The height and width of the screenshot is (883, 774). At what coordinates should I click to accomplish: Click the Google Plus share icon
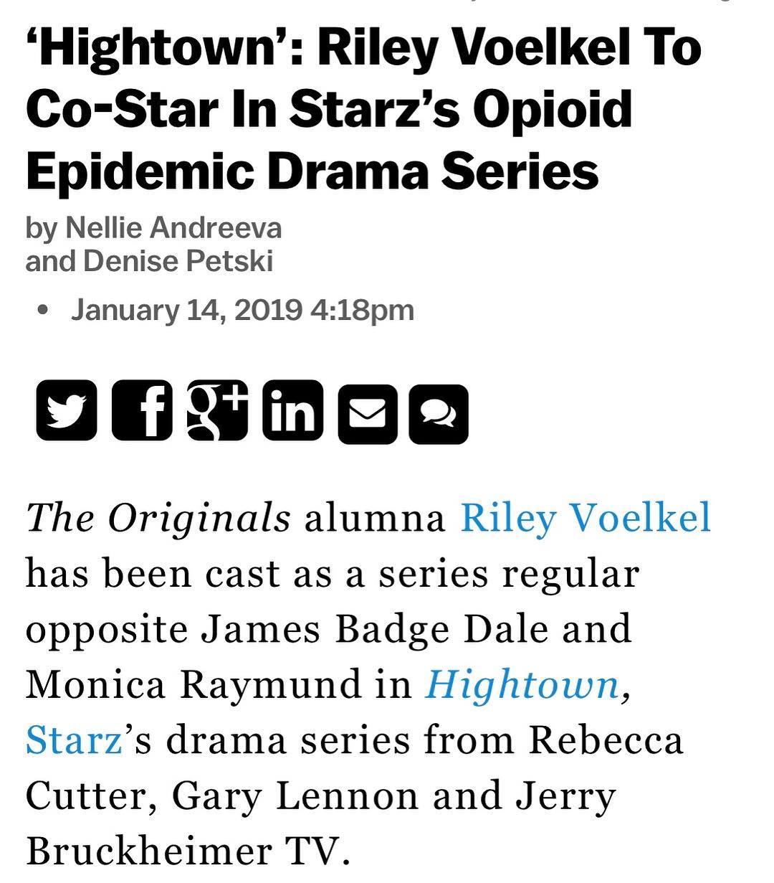218,410
